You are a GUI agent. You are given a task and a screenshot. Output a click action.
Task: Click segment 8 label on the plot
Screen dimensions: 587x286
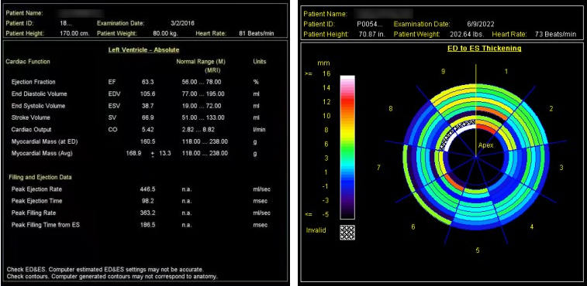pyautogui.click(x=391, y=109)
